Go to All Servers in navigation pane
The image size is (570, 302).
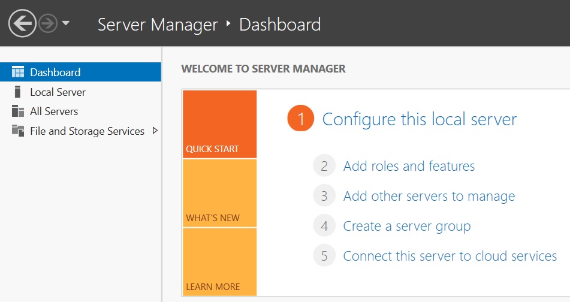[x=54, y=111]
